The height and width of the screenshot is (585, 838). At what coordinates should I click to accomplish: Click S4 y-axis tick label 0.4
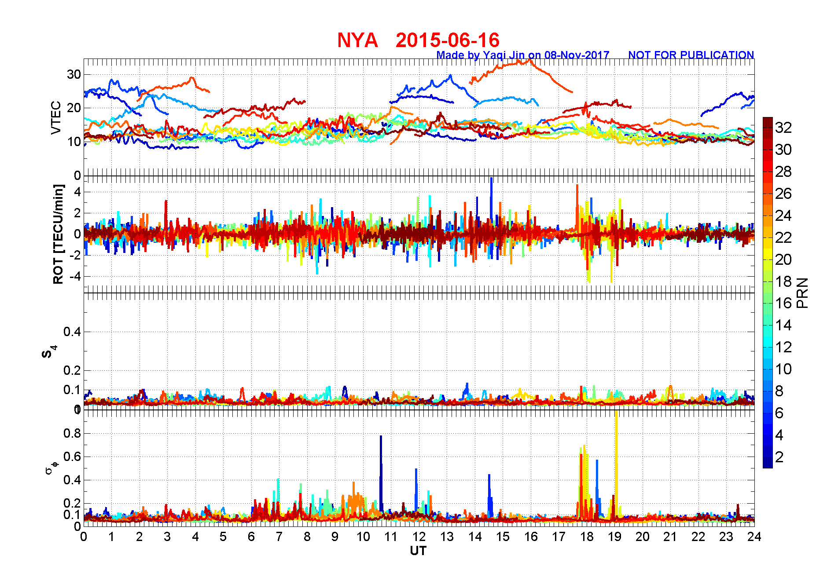click(72, 332)
